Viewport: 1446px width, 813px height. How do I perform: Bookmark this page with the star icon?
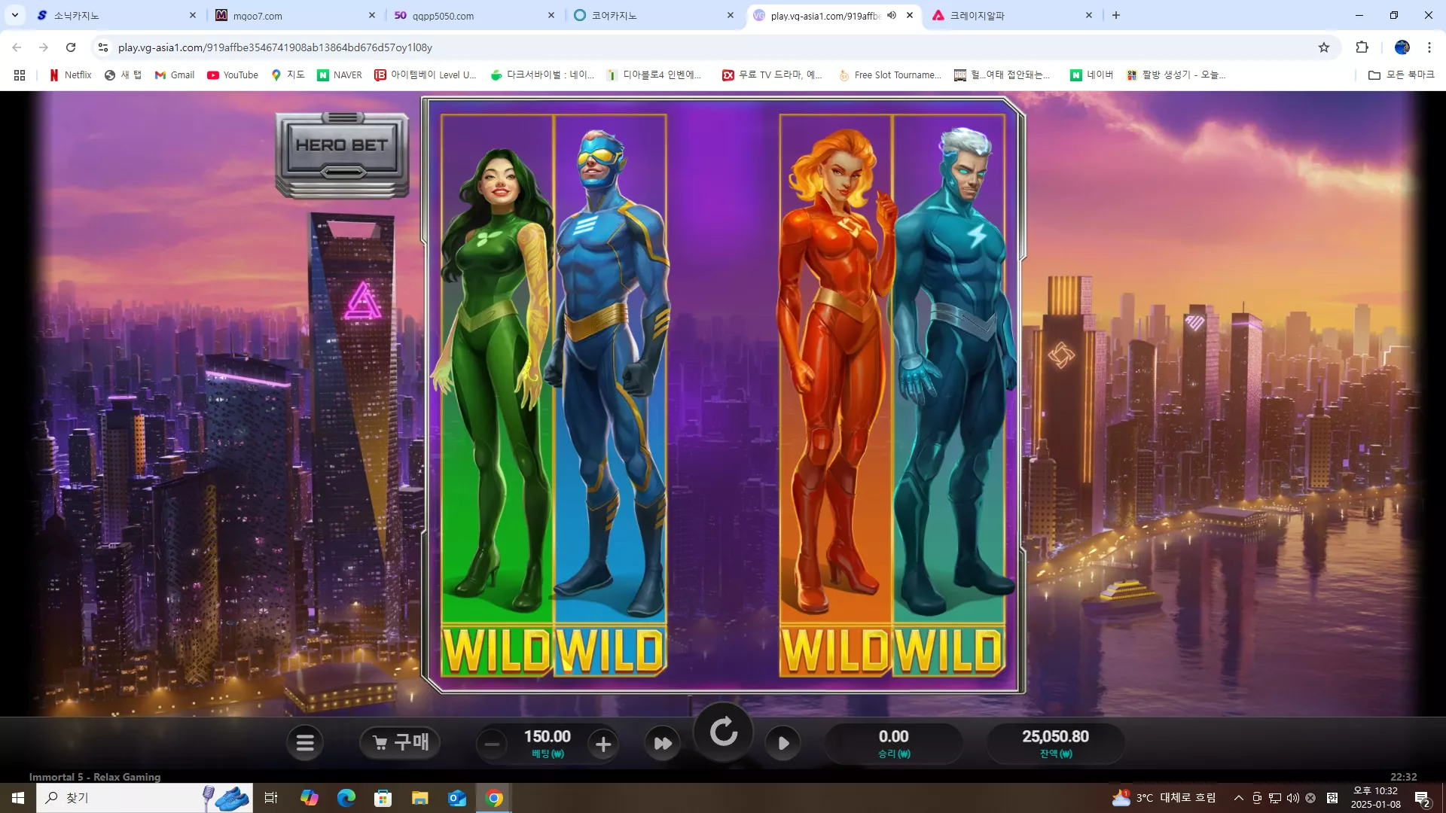tap(1324, 47)
